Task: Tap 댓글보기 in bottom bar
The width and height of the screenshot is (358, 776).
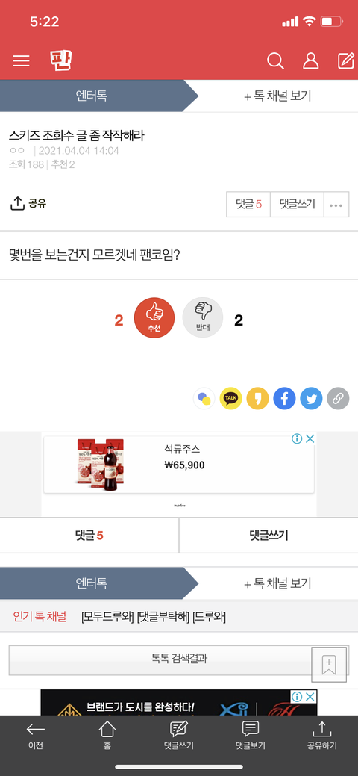Action: (x=251, y=736)
